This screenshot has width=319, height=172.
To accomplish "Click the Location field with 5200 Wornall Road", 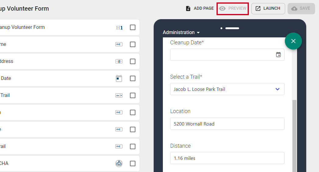I will [x=227, y=124].
